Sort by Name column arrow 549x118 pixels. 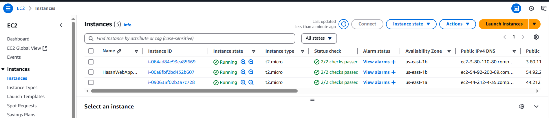click(x=136, y=51)
